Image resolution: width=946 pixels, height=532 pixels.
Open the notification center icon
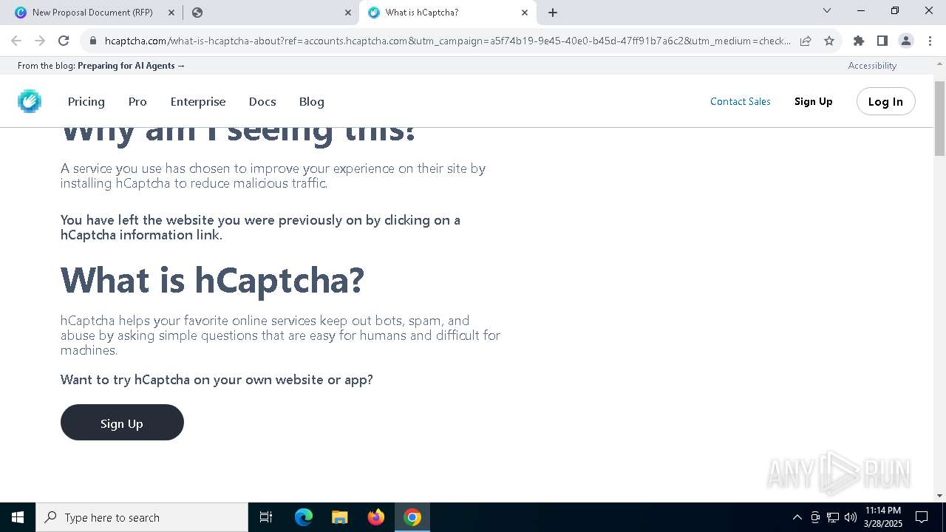tap(922, 517)
